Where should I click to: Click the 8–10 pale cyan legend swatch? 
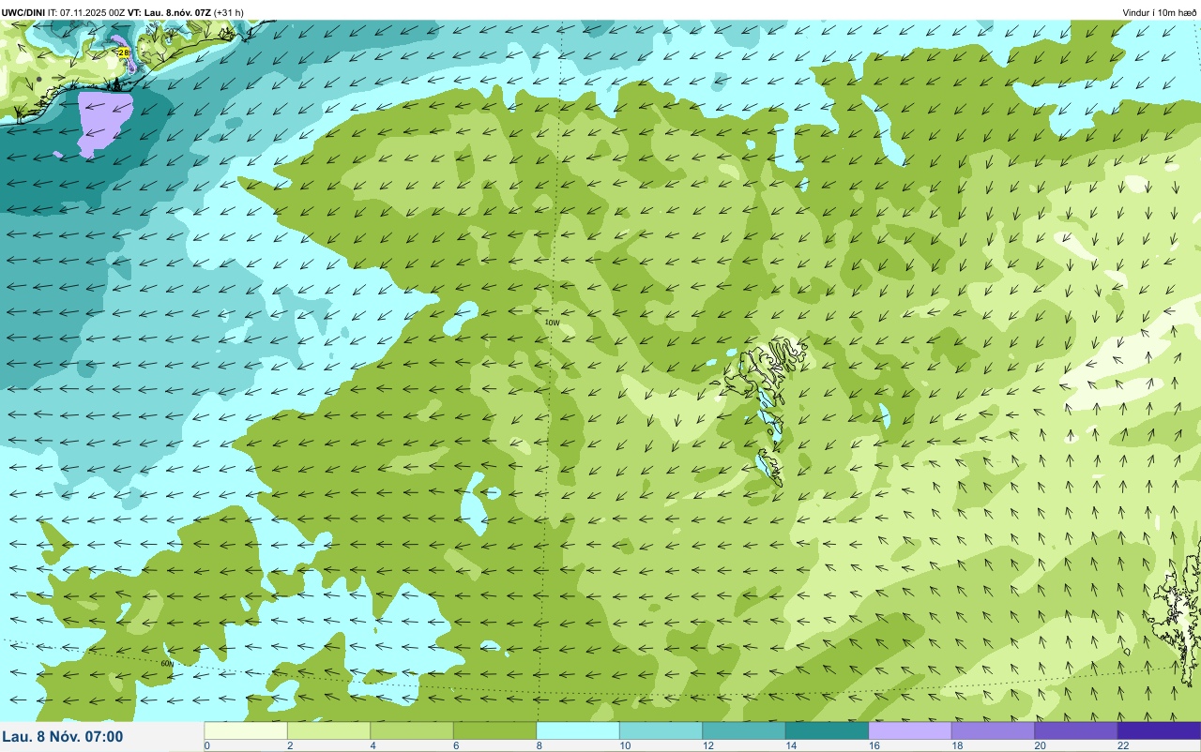[x=578, y=730]
